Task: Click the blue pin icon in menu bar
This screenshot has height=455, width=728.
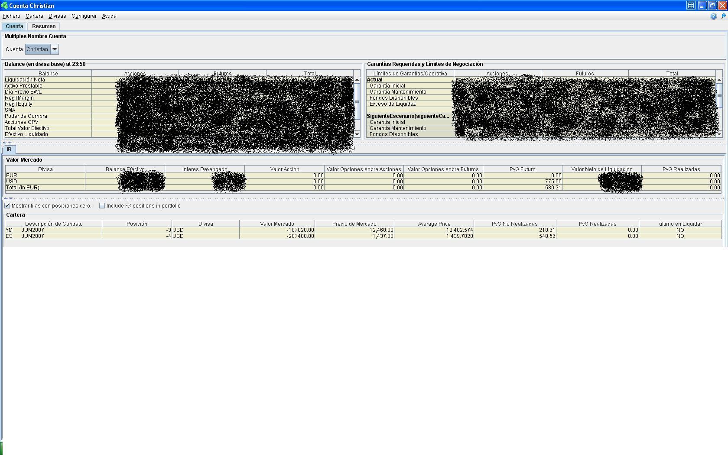Action: (x=723, y=16)
